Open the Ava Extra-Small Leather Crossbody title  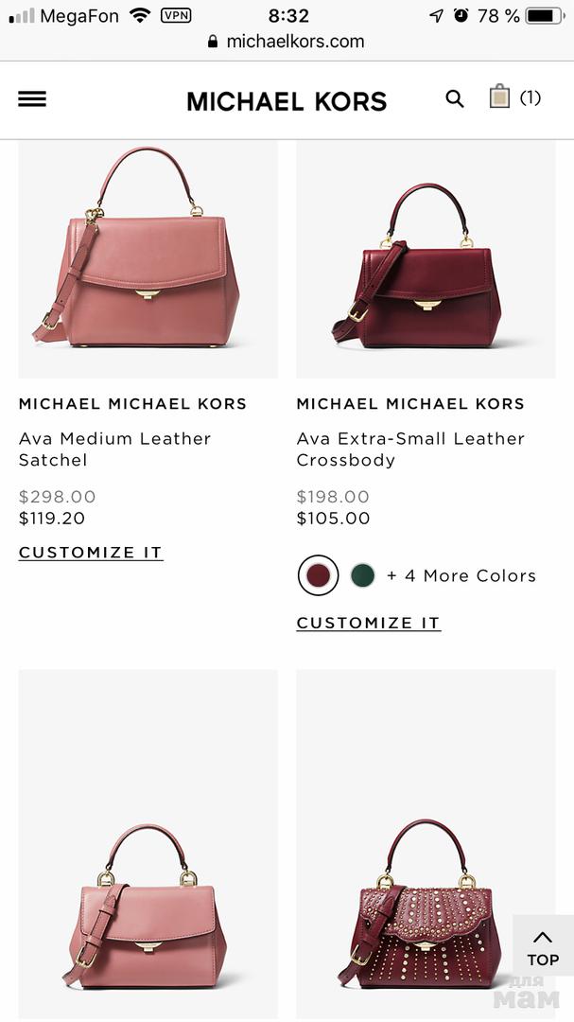[410, 449]
